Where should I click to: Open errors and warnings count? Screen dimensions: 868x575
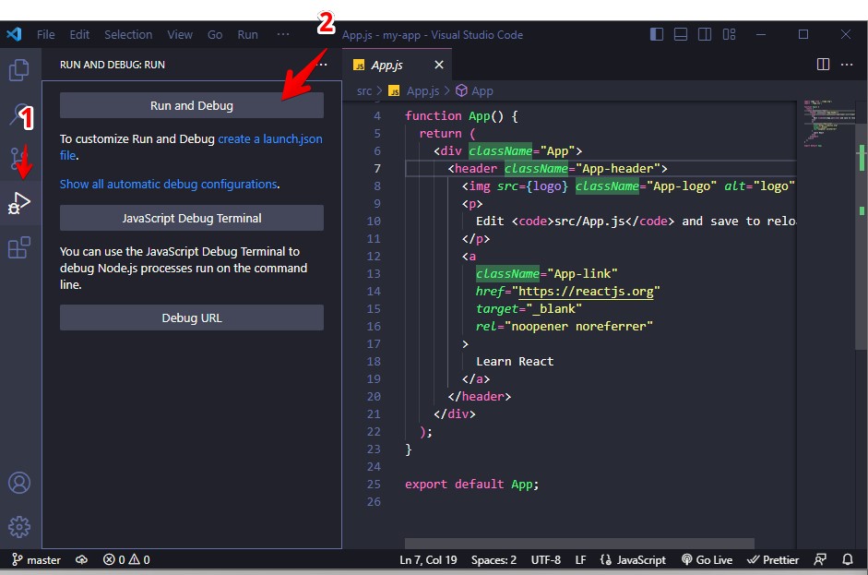click(x=126, y=560)
